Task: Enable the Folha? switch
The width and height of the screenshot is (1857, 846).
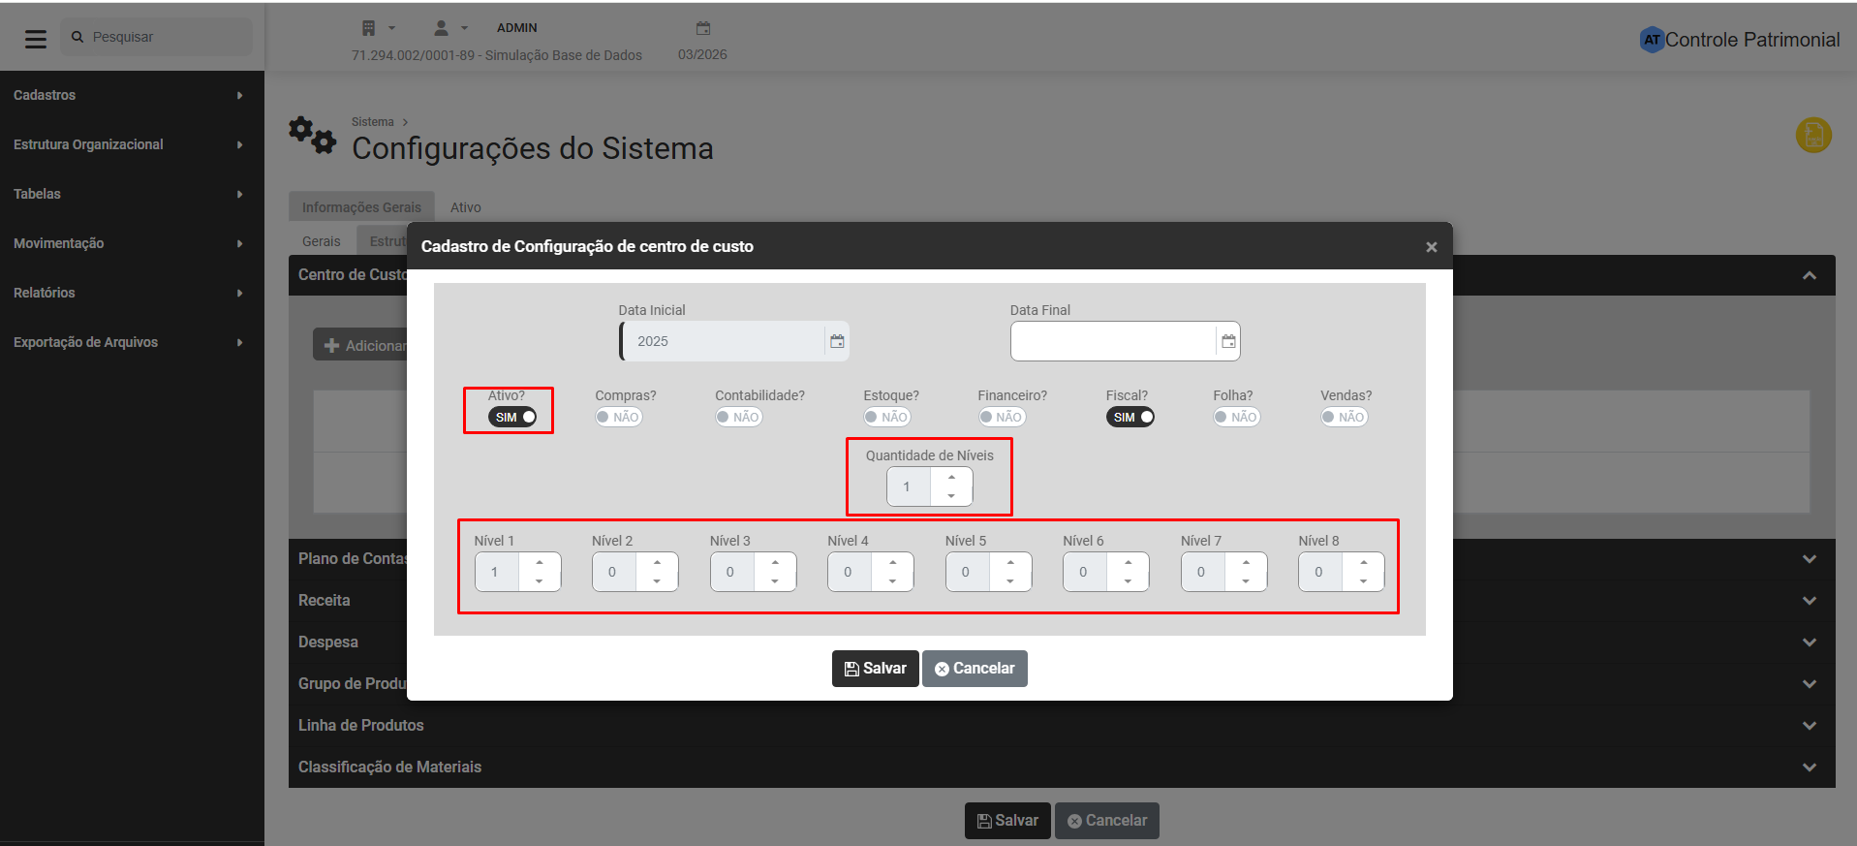Action: pos(1237,417)
